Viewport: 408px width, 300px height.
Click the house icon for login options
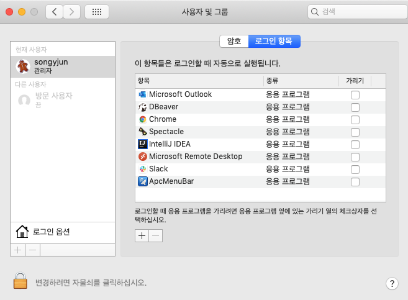pyautogui.click(x=22, y=231)
